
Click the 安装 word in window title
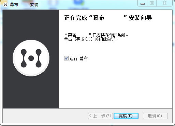tap(34, 5)
